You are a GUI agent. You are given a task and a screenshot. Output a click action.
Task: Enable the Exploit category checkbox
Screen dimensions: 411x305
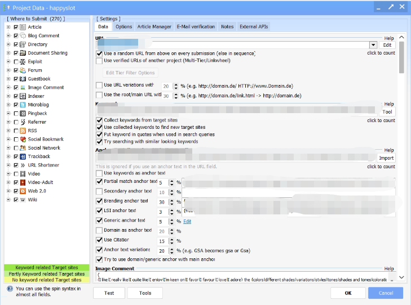pyautogui.click(x=16, y=61)
